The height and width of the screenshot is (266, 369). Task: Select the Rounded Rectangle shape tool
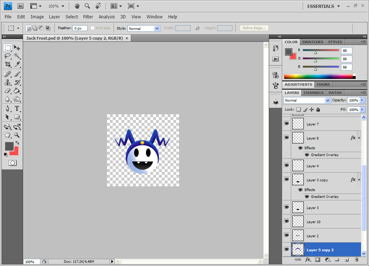pos(17,117)
